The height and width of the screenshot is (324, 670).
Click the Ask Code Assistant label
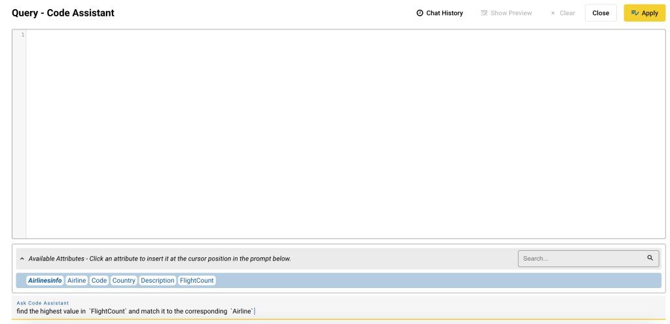43,303
